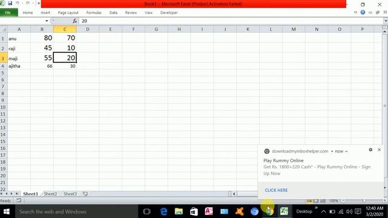Image resolution: width=388 pixels, height=218 pixels.
Task: Select column A header
Action: (x=19, y=30)
